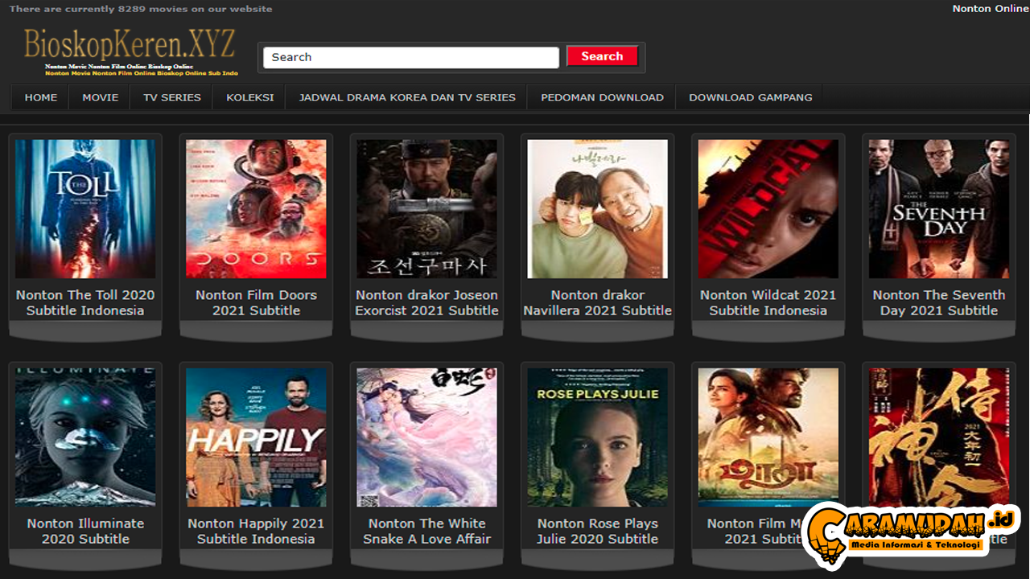Open the KOLEKSI menu item
The height and width of the screenshot is (579, 1030).
pos(250,97)
